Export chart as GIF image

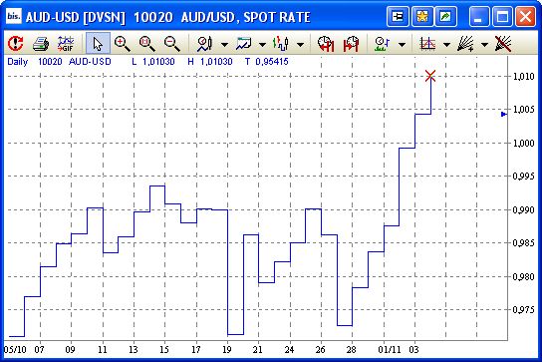[x=66, y=44]
